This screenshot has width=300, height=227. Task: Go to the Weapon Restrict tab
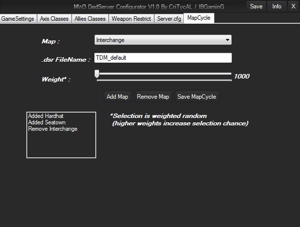(x=131, y=19)
